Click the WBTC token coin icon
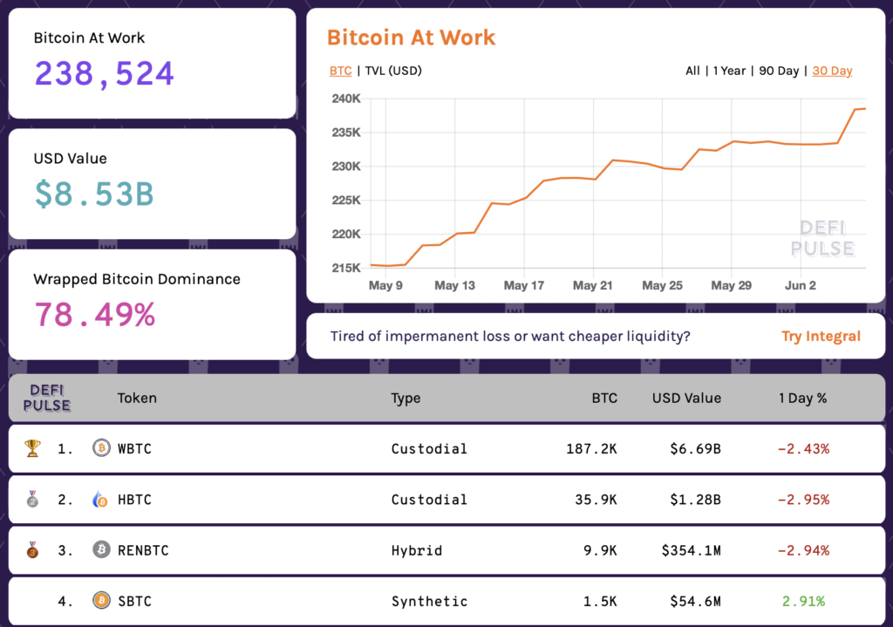Viewport: 893px width, 627px height. pos(101,448)
